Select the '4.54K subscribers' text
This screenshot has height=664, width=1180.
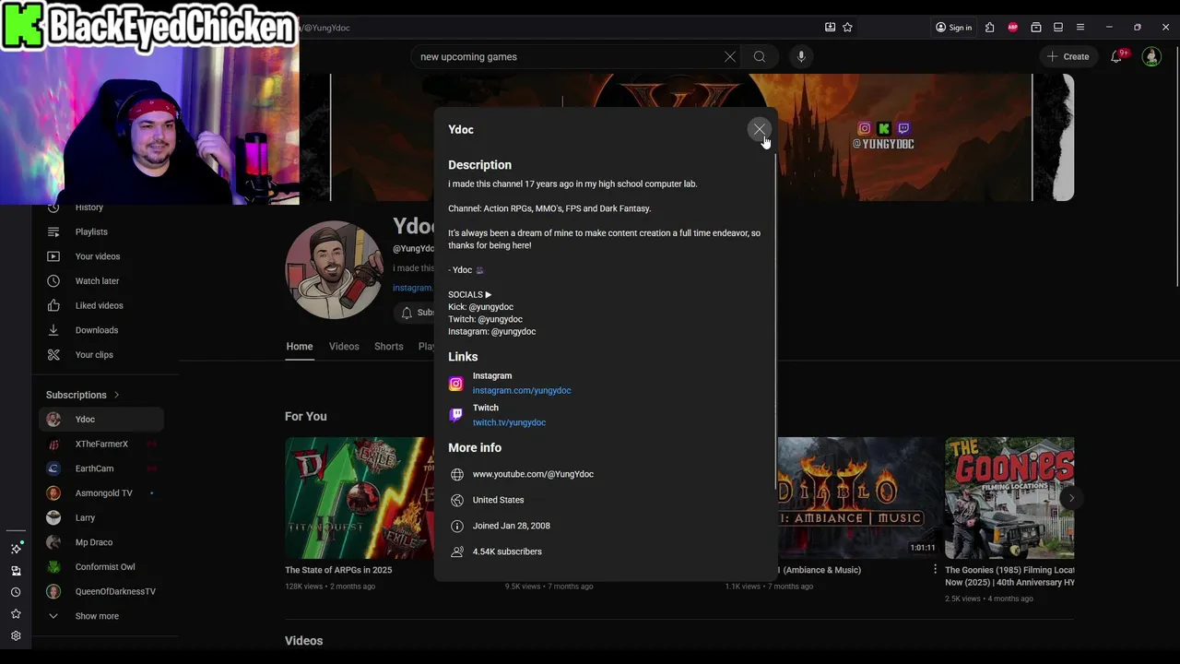[507, 551]
